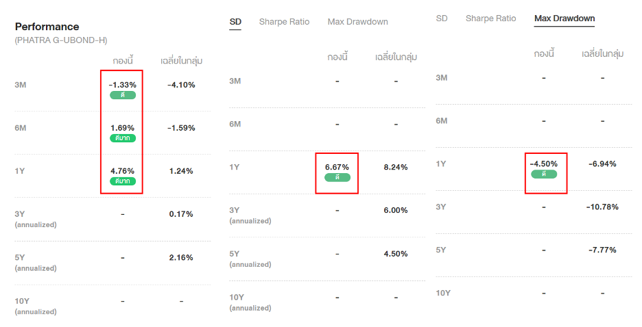
Task: Click the 1Y group average SD 8.24%
Action: click(x=396, y=167)
